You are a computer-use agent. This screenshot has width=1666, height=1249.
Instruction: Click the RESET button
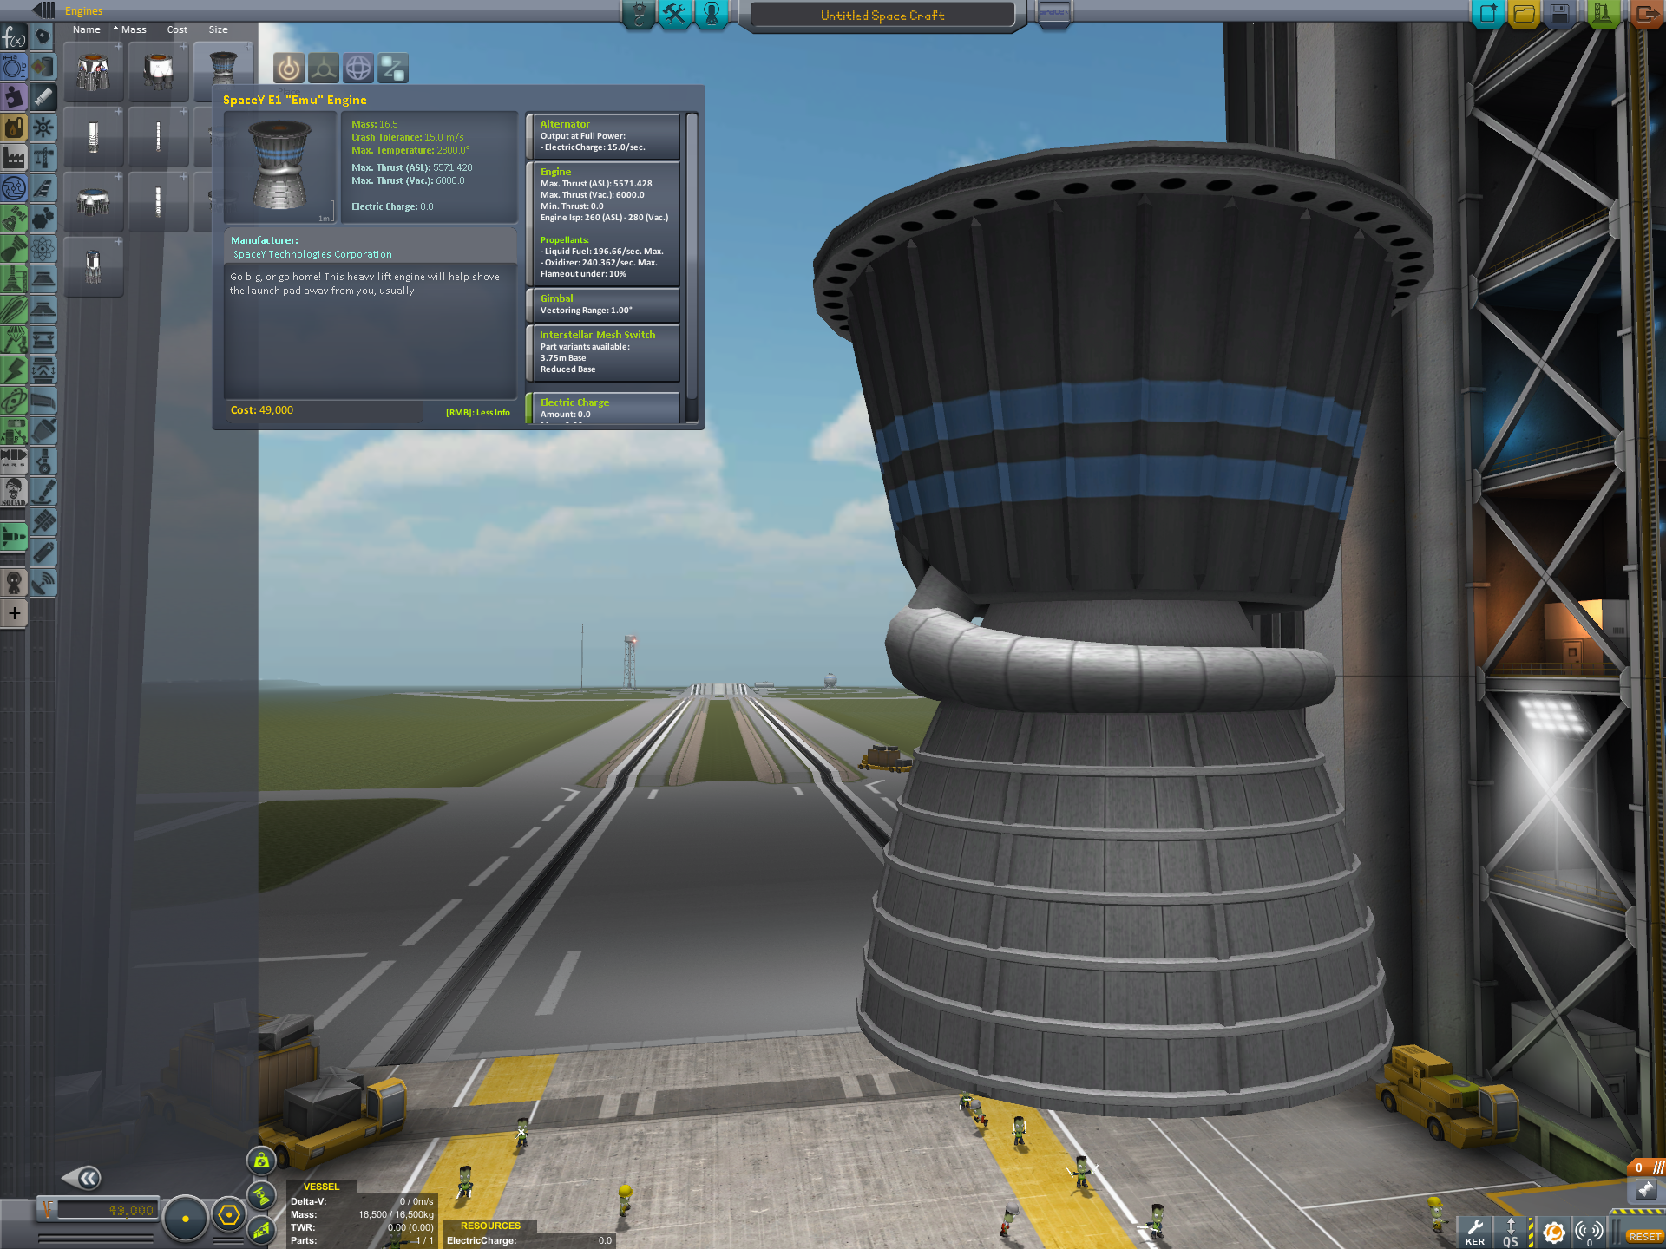coord(1644,1236)
